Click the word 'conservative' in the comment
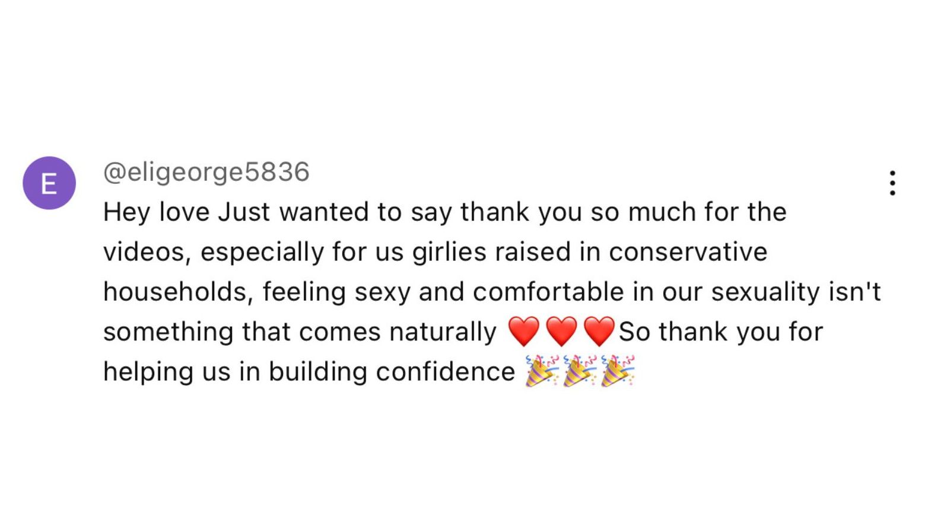Viewport: 941px width, 529px height. click(688, 252)
